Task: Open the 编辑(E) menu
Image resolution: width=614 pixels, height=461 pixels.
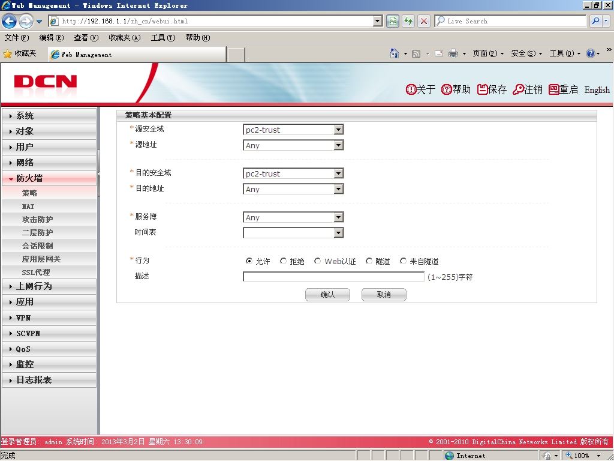Action: [52, 38]
